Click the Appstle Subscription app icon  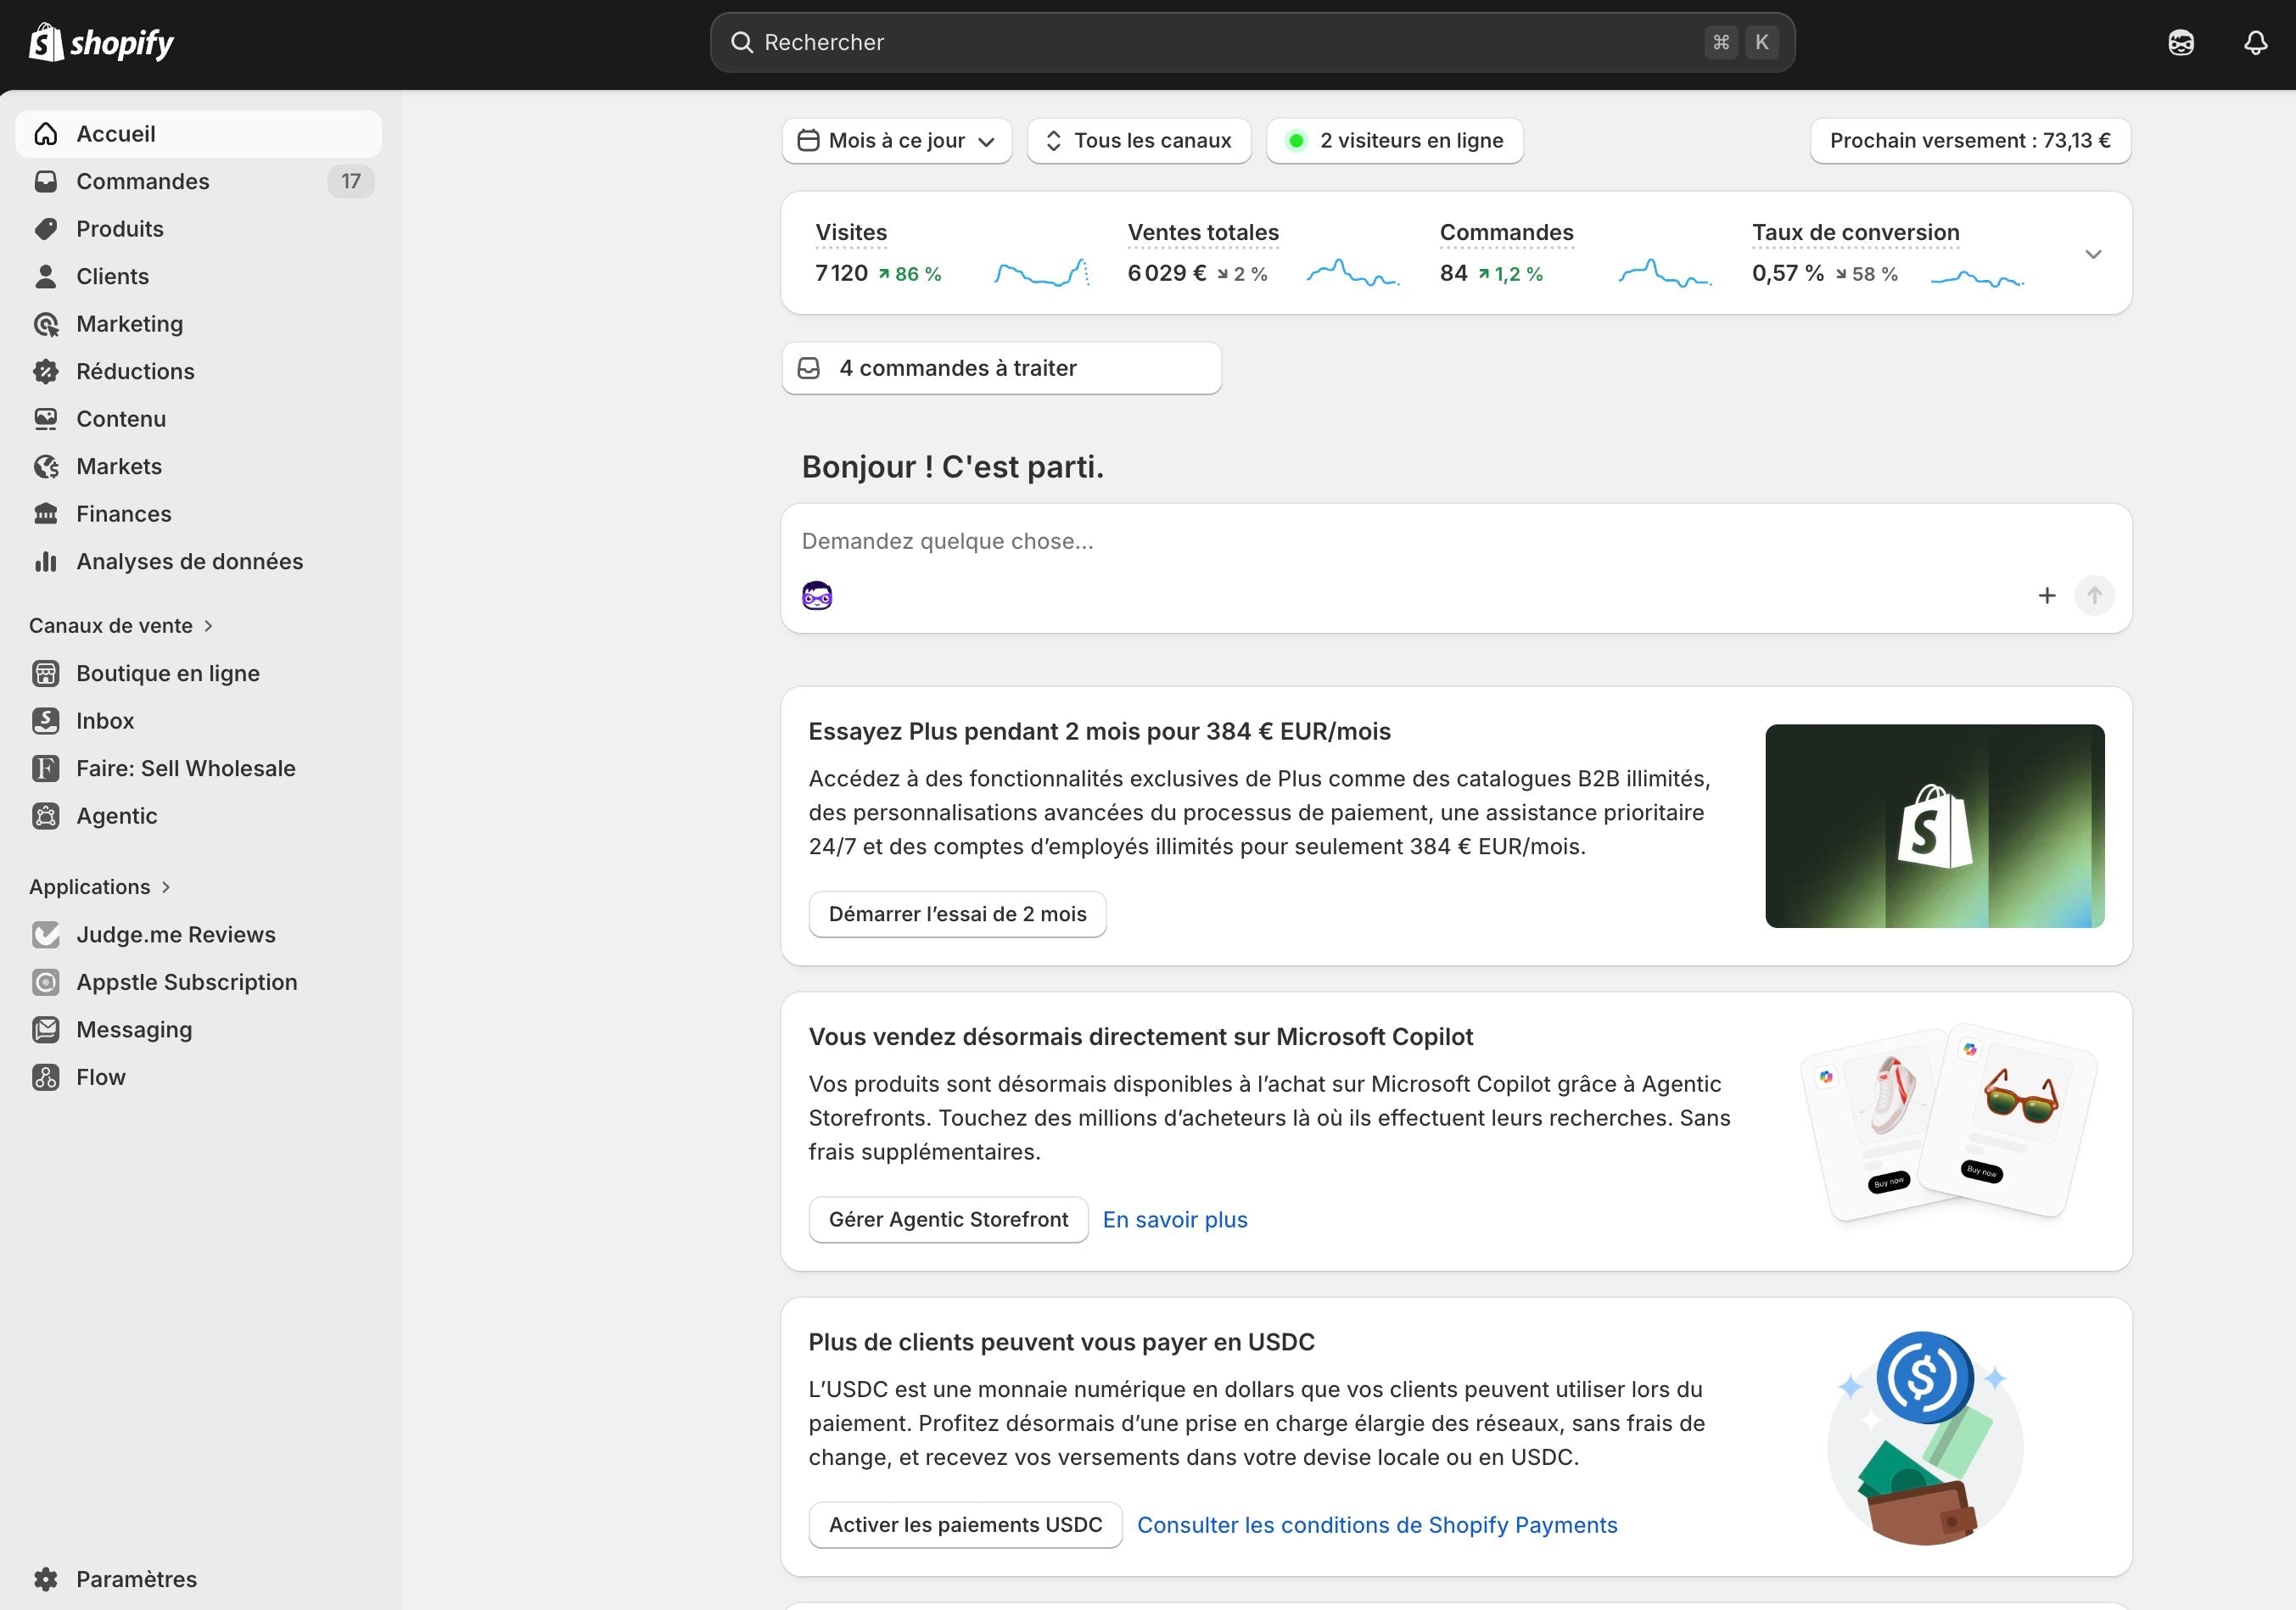click(x=46, y=982)
